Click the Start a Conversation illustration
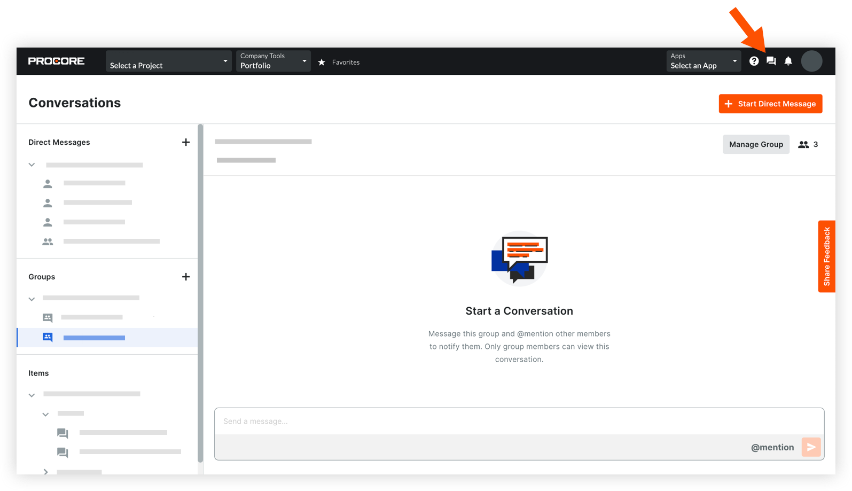Viewport: 852px width, 491px height. point(519,259)
